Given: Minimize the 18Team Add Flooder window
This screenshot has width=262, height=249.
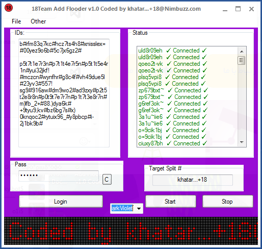Looking at the screenshot, I should pos(225,9).
